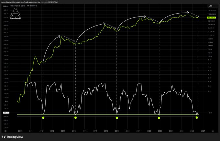The width and height of the screenshot is (220, 141).
Task: Toggle the A auto-scale button at bottom-right
Action: click(x=213, y=131)
